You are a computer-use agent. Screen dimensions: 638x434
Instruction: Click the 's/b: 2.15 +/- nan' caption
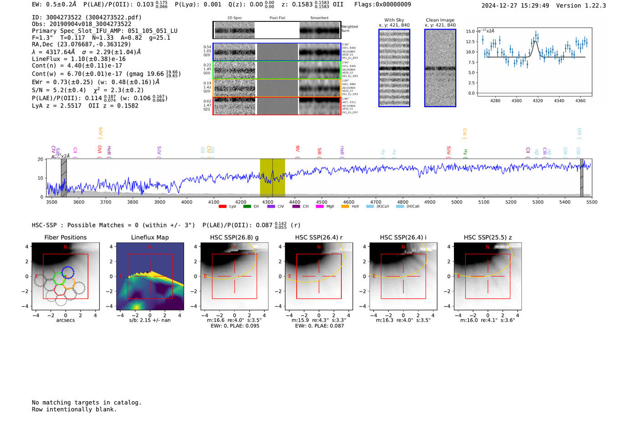coord(150,320)
